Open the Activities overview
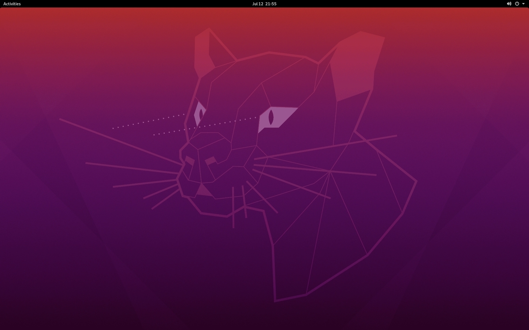The image size is (529, 330). [12, 4]
